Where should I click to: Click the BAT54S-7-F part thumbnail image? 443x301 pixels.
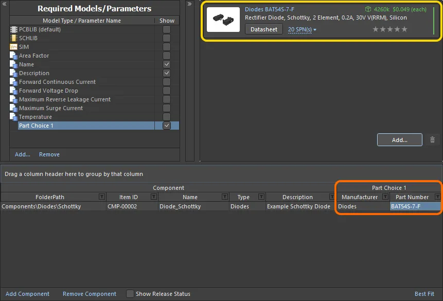(223, 20)
